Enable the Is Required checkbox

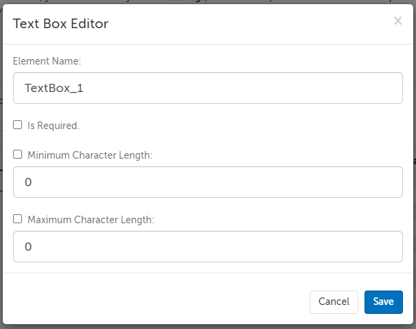tap(18, 125)
